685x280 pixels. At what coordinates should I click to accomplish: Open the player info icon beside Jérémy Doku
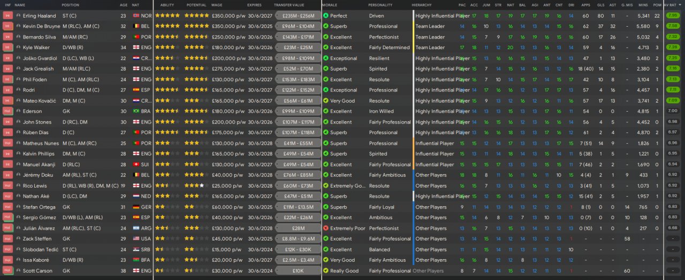pyautogui.click(x=19, y=175)
